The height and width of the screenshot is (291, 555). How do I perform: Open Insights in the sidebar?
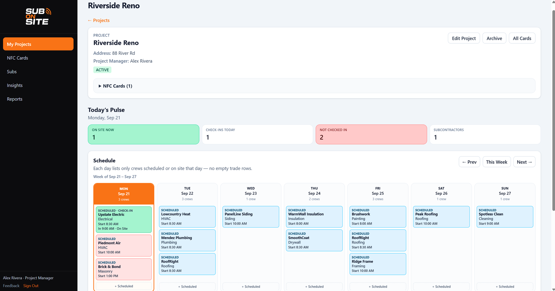pos(38,85)
